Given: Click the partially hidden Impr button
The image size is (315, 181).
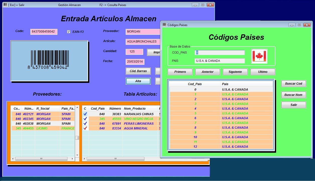Looking at the screenshot, I should (x=154, y=52).
